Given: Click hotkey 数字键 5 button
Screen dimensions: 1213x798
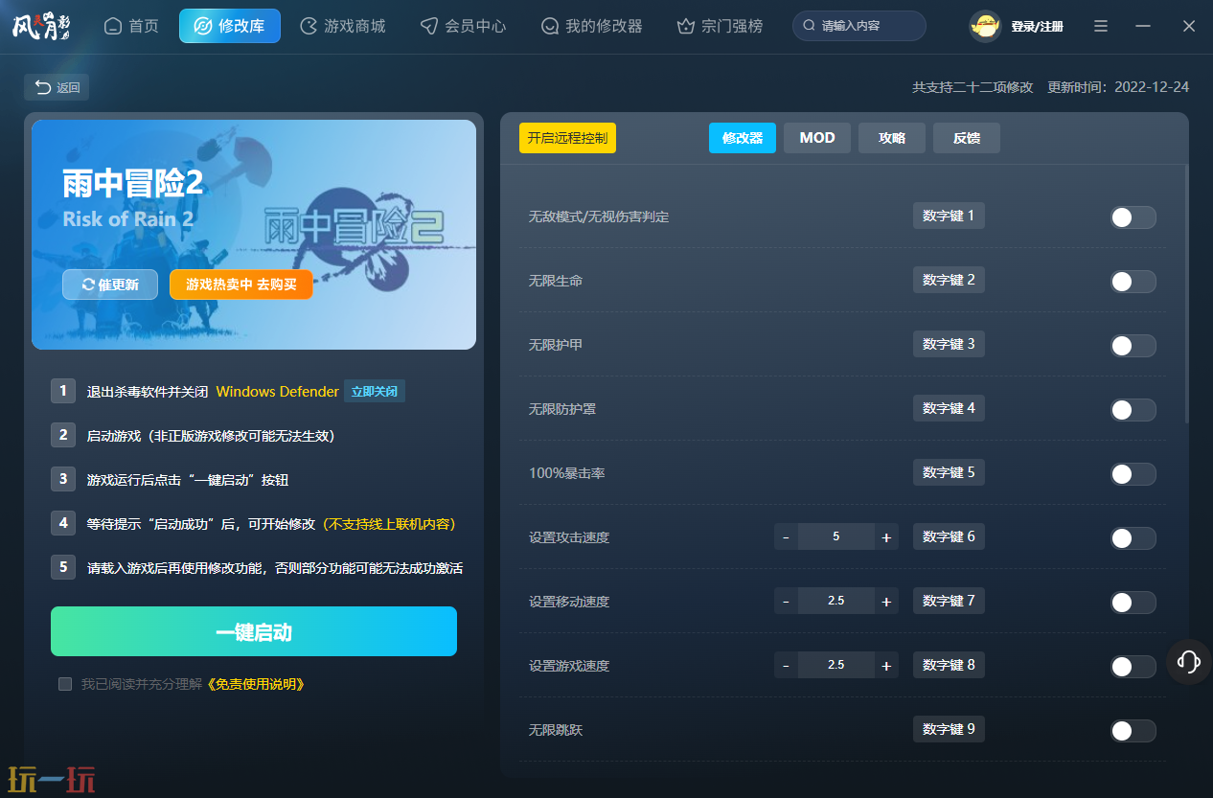Looking at the screenshot, I should click(949, 472).
